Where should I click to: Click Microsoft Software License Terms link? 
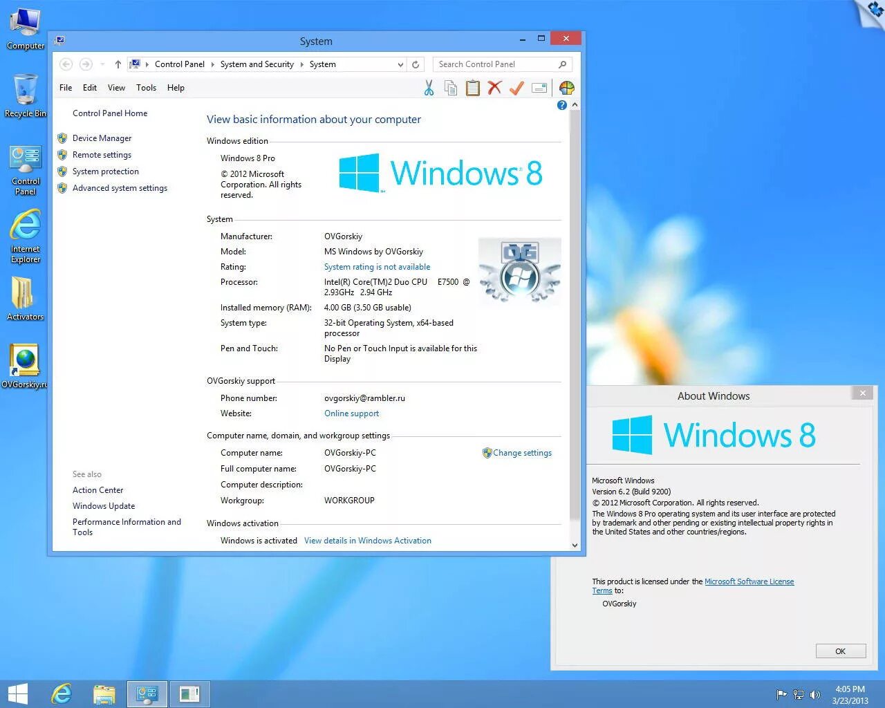point(749,581)
